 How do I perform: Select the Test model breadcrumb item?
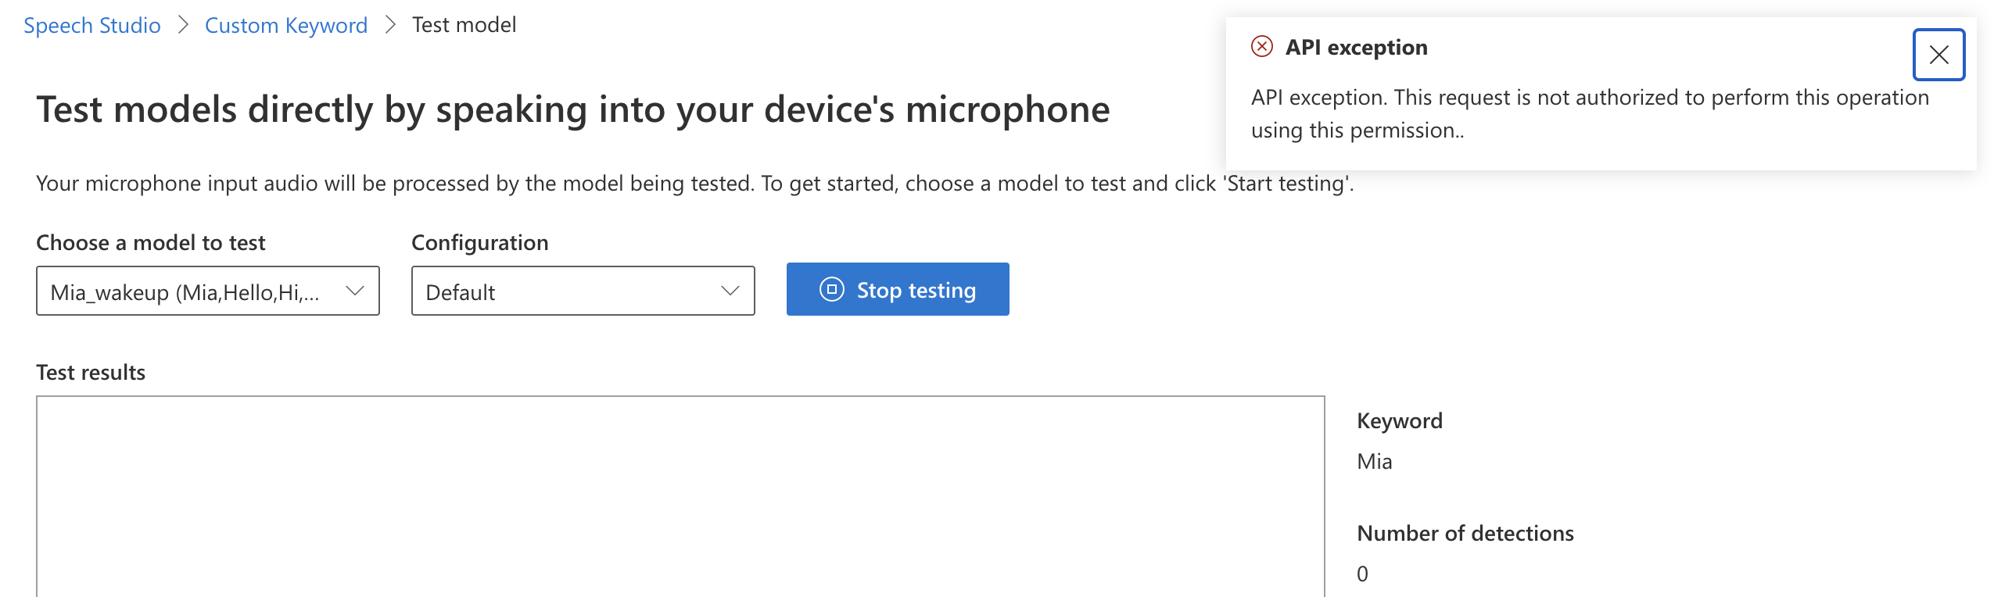point(464,25)
